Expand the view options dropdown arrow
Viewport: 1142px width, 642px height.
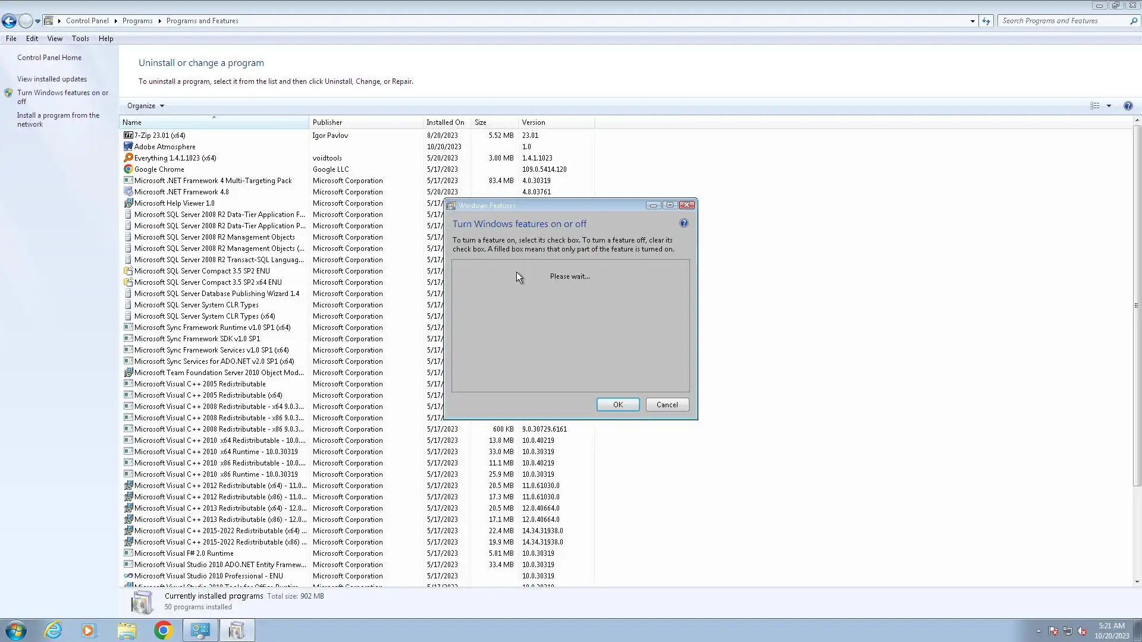(1109, 106)
